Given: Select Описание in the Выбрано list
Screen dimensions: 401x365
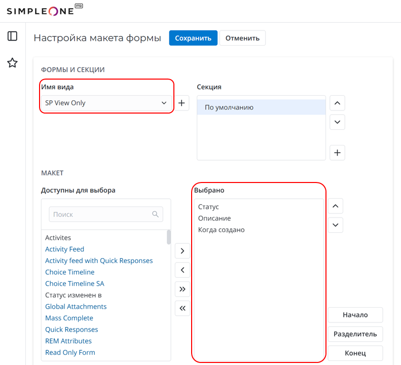Looking at the screenshot, I should point(214,218).
